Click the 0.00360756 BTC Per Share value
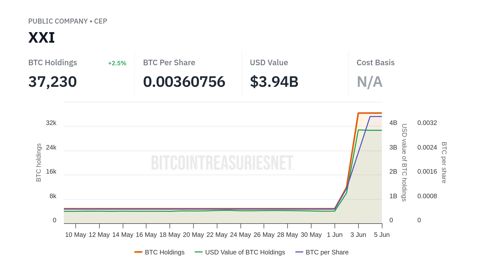Screen dimensions: 483x271 point(184,82)
